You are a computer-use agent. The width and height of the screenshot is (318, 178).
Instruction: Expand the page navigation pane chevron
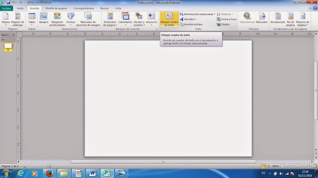tap(13, 35)
